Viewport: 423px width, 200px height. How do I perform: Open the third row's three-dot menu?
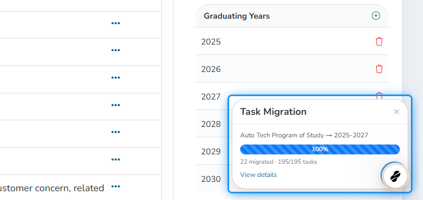(x=116, y=78)
